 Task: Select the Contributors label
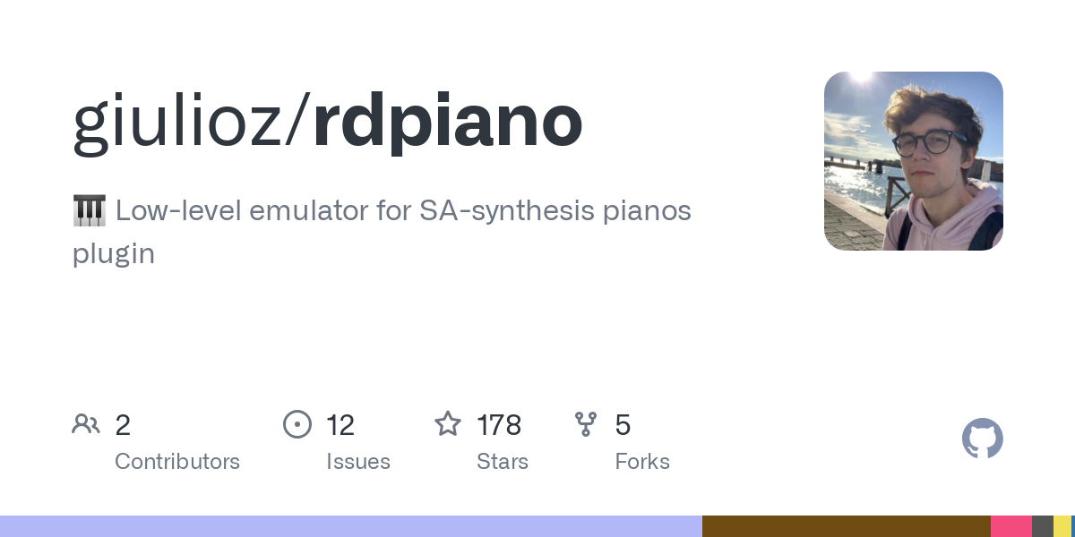tap(177, 462)
